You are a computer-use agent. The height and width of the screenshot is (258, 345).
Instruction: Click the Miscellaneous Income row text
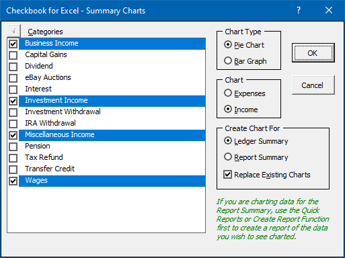[60, 134]
